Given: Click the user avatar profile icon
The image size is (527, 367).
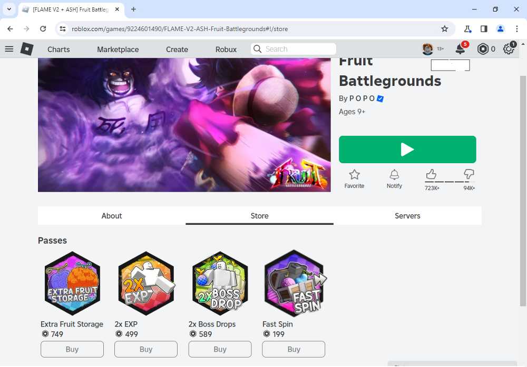Looking at the screenshot, I should point(427,49).
